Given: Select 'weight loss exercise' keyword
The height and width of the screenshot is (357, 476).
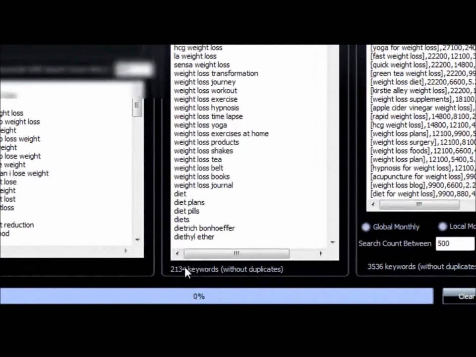Looking at the screenshot, I should [x=206, y=99].
